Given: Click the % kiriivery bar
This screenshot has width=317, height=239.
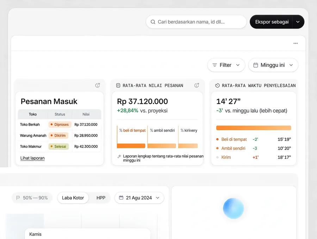Looking at the screenshot, I should click(188, 146).
